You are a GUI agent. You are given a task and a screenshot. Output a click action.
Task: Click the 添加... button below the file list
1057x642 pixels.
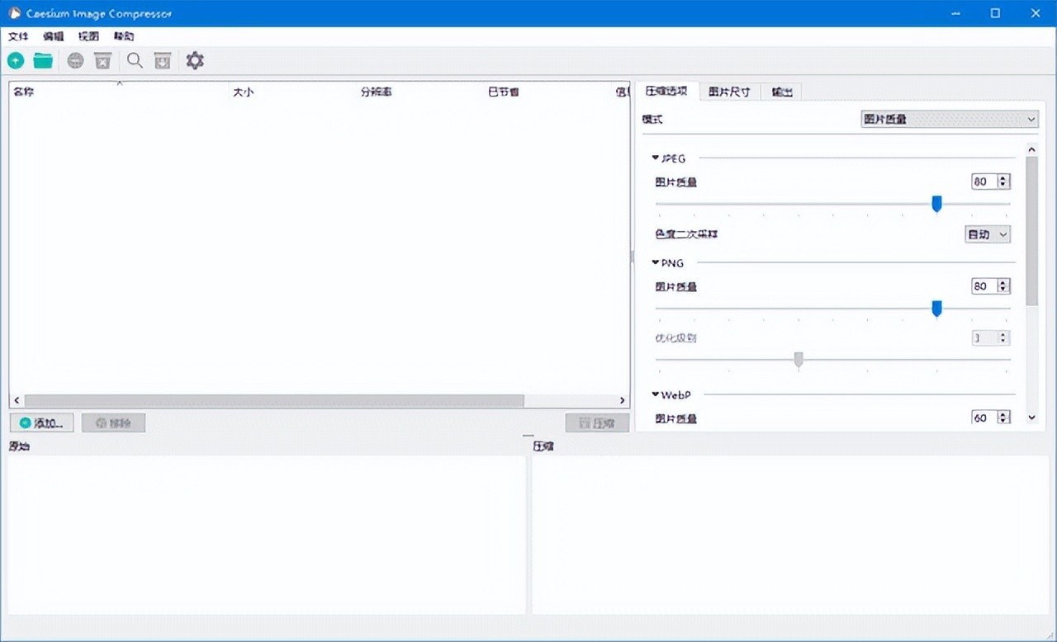pos(42,423)
